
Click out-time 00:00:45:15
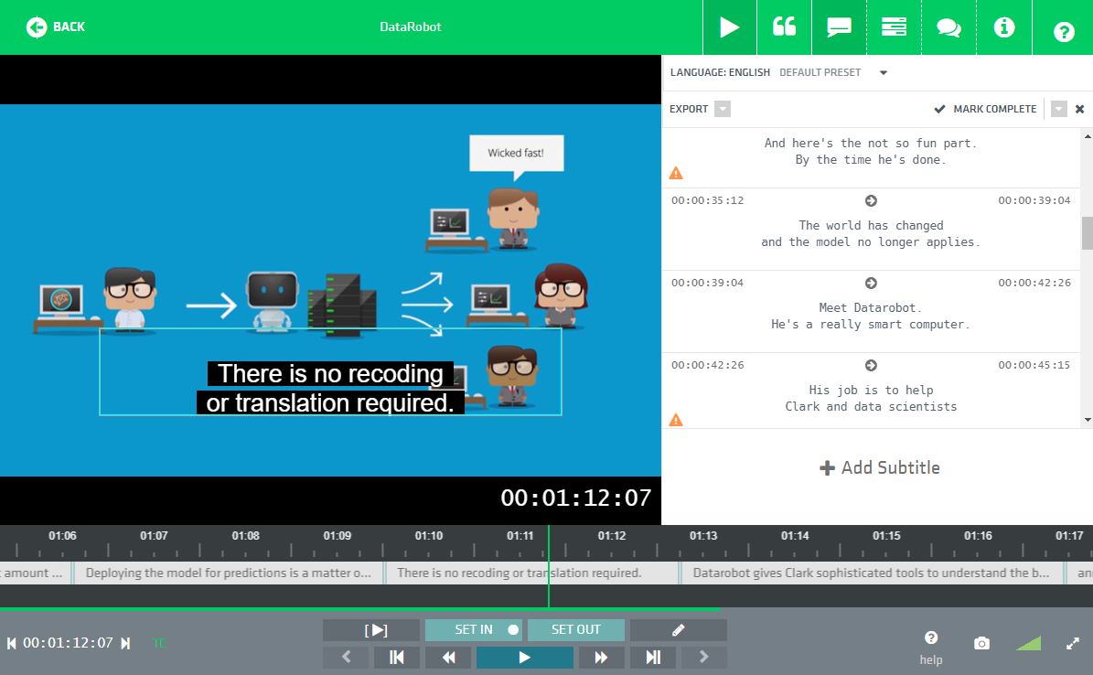[1034, 365]
